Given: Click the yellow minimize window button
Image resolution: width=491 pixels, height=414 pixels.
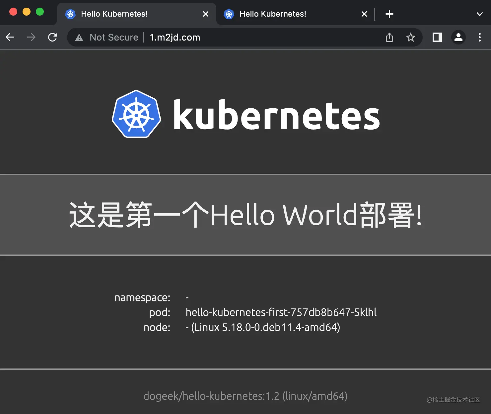Looking at the screenshot, I should click(27, 12).
